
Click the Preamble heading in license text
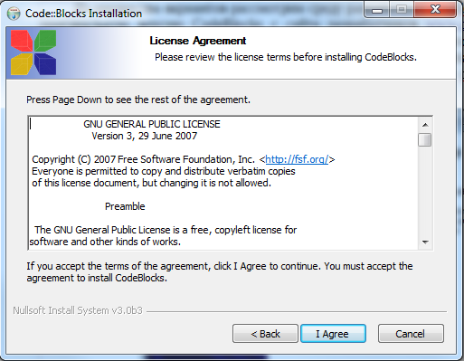click(x=125, y=206)
